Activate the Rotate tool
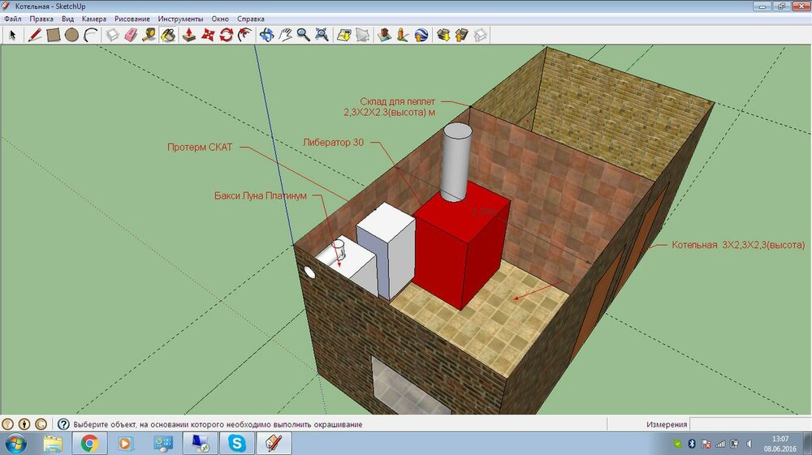The image size is (812, 455). 227,35
